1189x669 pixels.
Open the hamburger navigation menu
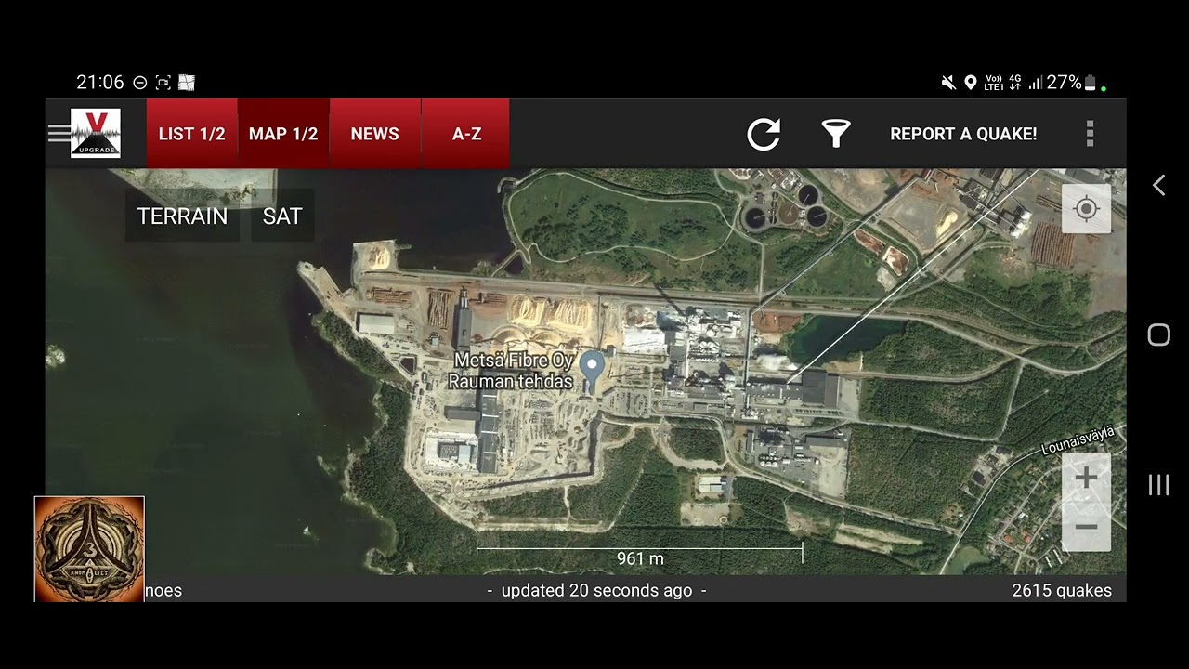(59, 134)
